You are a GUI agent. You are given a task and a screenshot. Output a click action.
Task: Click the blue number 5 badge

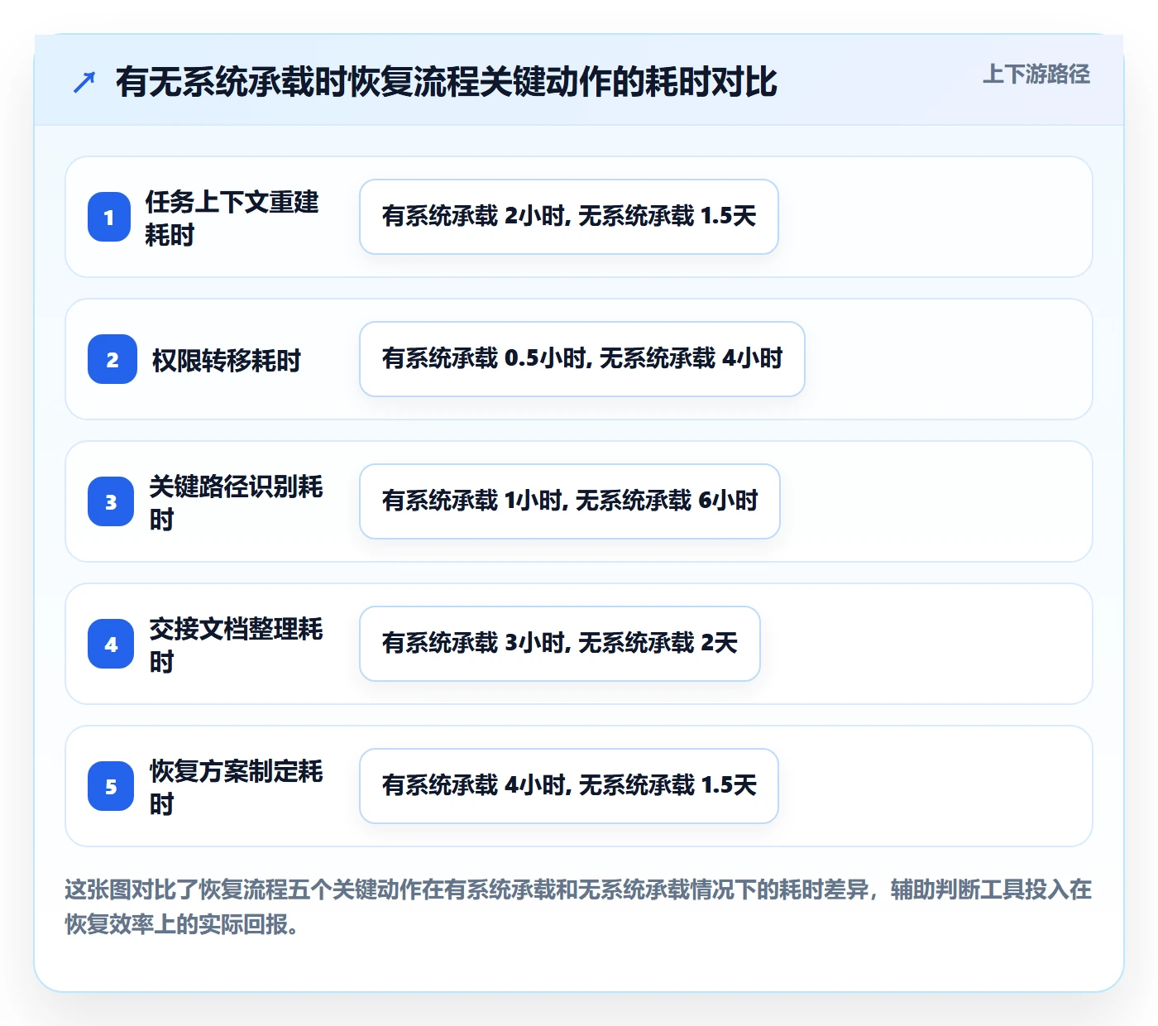click(x=111, y=786)
